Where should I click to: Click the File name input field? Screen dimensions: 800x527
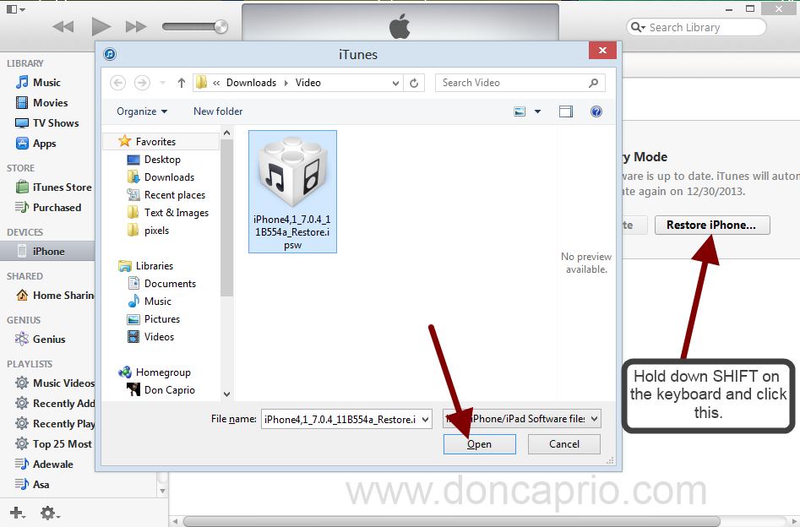click(340, 420)
